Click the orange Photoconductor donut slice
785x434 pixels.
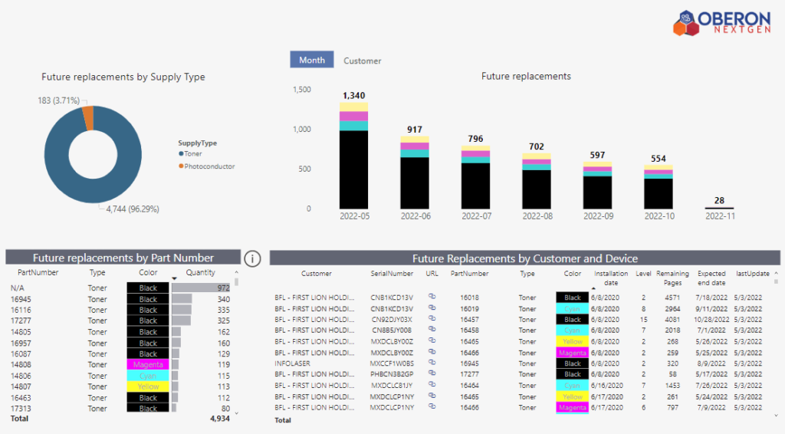click(x=88, y=119)
